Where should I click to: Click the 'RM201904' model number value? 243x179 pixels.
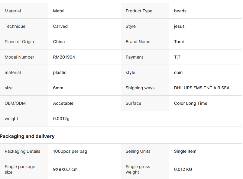click(x=64, y=57)
